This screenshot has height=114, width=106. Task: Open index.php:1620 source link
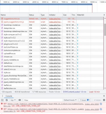92,109
